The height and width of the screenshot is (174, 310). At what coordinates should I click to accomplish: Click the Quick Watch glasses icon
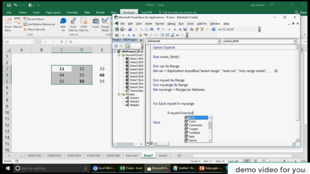click(178, 35)
